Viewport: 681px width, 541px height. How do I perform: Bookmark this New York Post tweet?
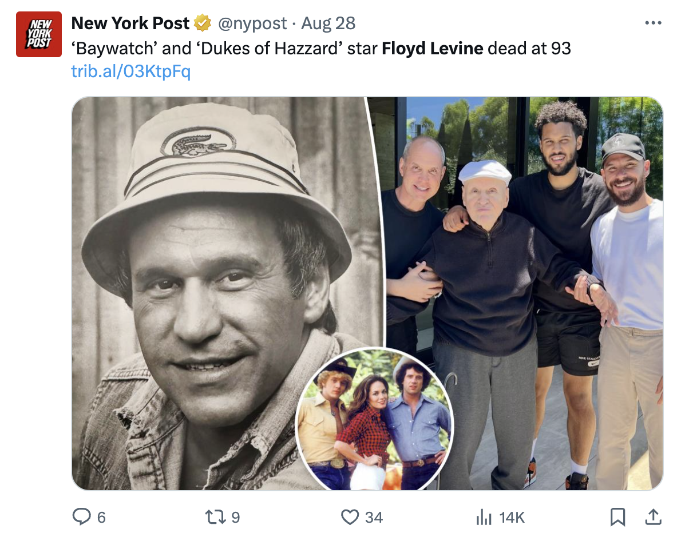pyautogui.click(x=617, y=517)
